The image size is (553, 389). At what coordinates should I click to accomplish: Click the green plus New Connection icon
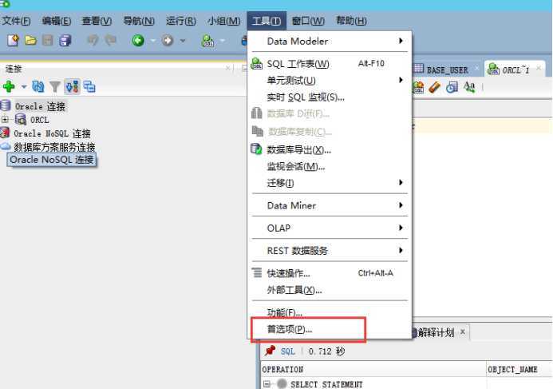click(9, 86)
